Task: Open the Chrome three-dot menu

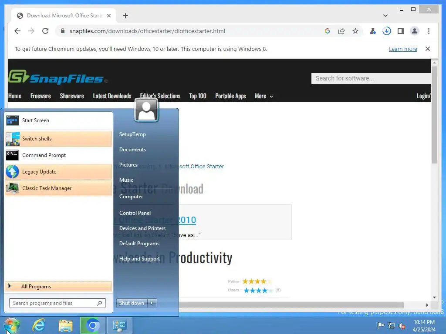Action: pyautogui.click(x=429, y=31)
